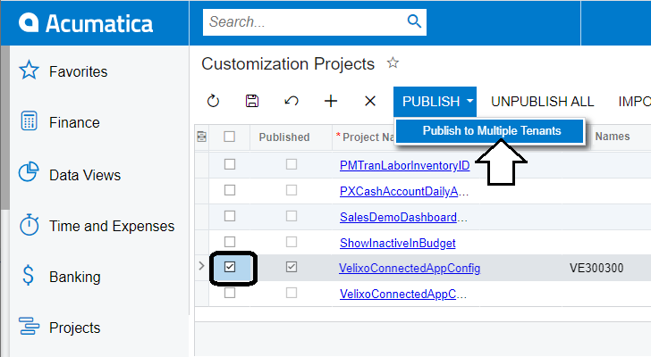This screenshot has width=651, height=357.
Task: Click the Undo/Cancel toolbar icon
Action: 292,101
